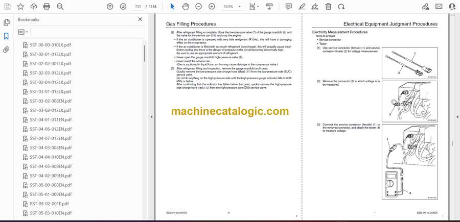Open bookmark SST-04-02-009EN.pdf
The image size is (460, 222).
click(x=50, y=176)
